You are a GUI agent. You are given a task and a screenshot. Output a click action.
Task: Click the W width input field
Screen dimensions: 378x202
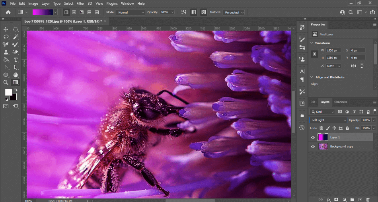pyautogui.click(x=333, y=50)
